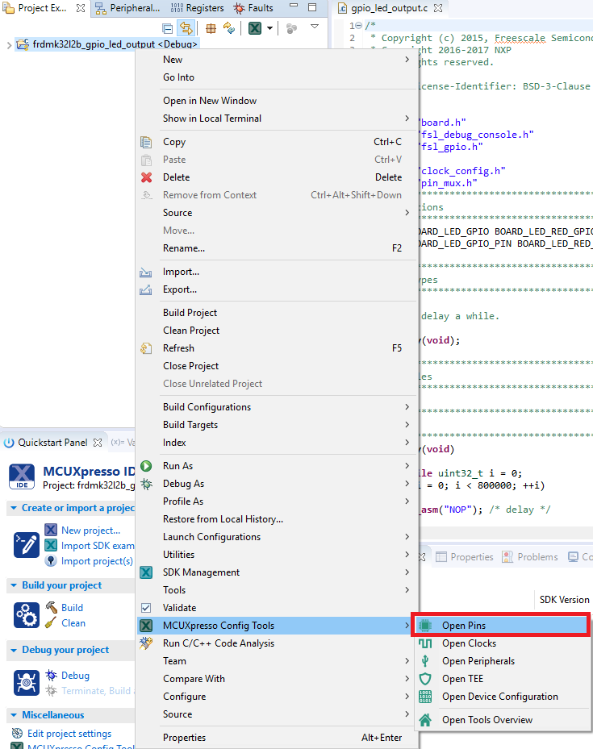Click the 'New project...' link

click(90, 531)
